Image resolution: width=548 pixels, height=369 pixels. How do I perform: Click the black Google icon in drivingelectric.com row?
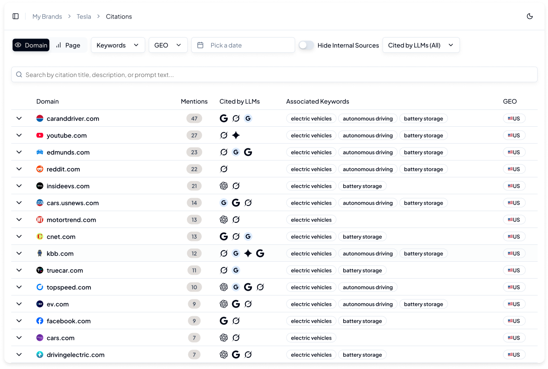(236, 355)
